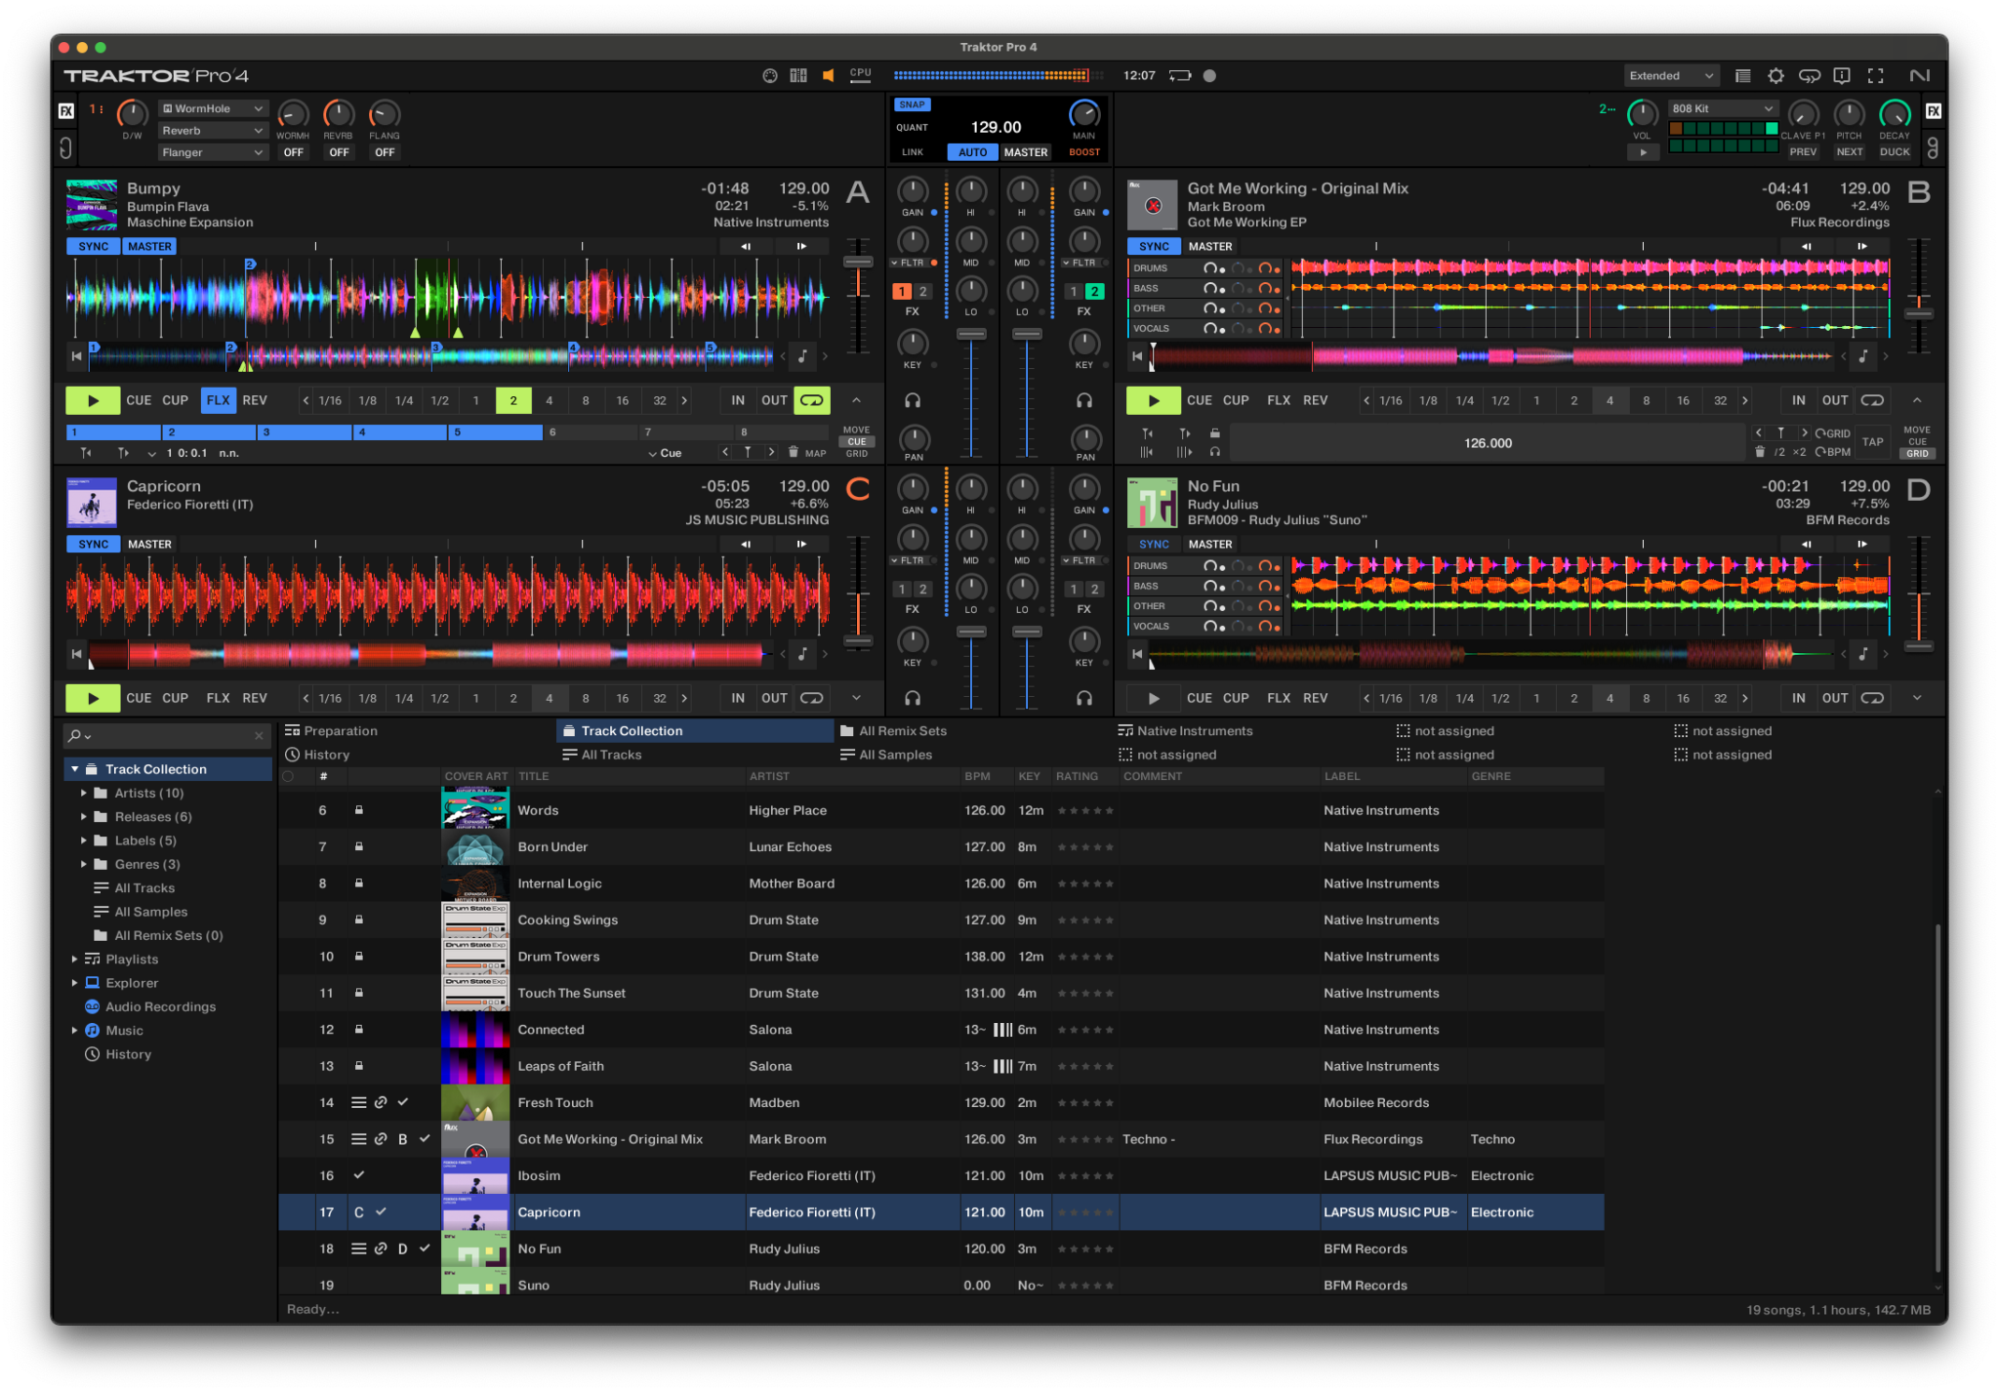The width and height of the screenshot is (1999, 1392).
Task: Expand the Playlists folder in the browser tree
Action: tap(74, 959)
